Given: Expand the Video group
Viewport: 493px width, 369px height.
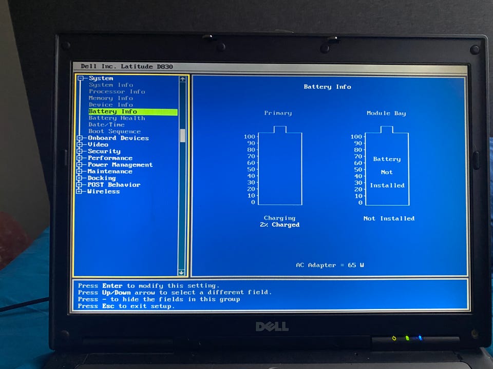Looking at the screenshot, I should (x=80, y=145).
